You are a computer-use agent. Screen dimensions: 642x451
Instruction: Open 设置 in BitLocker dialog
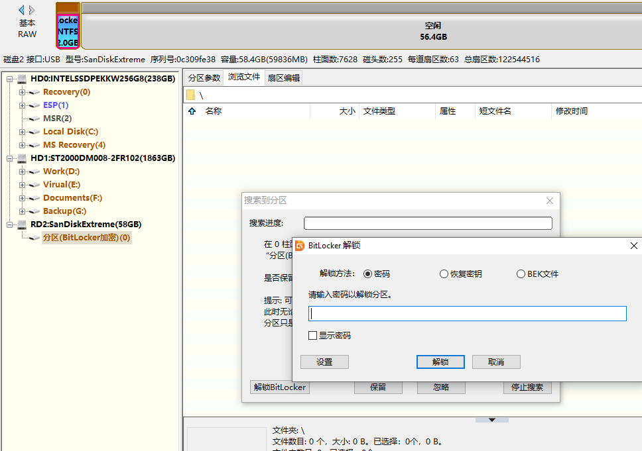324,362
